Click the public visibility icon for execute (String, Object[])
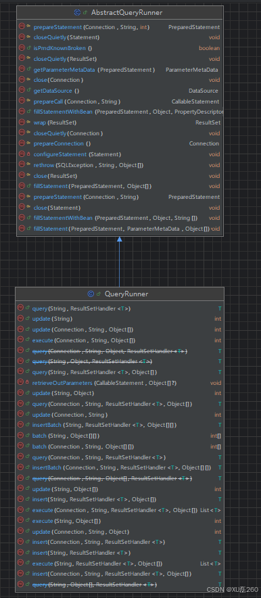The image size is (261, 598). pos(28,521)
